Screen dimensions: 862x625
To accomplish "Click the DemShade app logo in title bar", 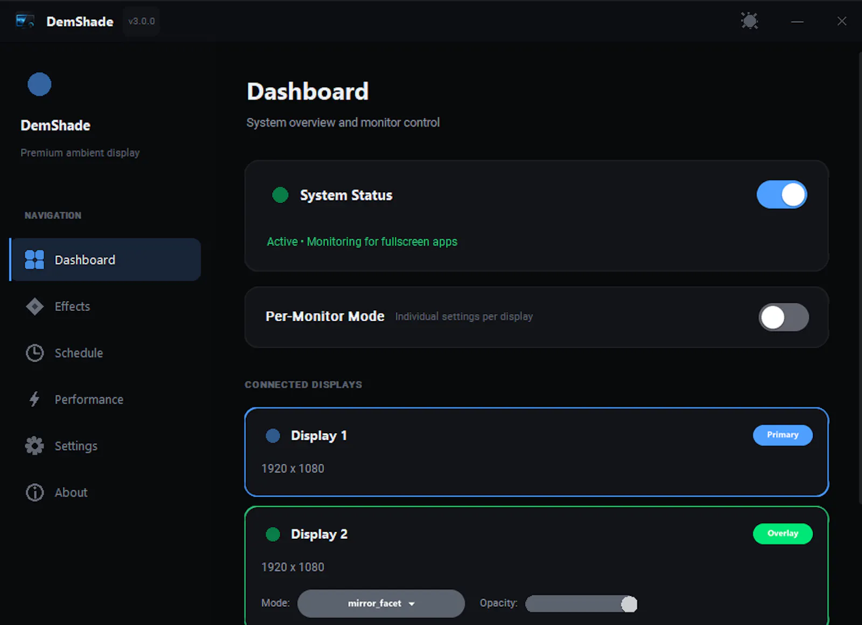I will [x=25, y=21].
